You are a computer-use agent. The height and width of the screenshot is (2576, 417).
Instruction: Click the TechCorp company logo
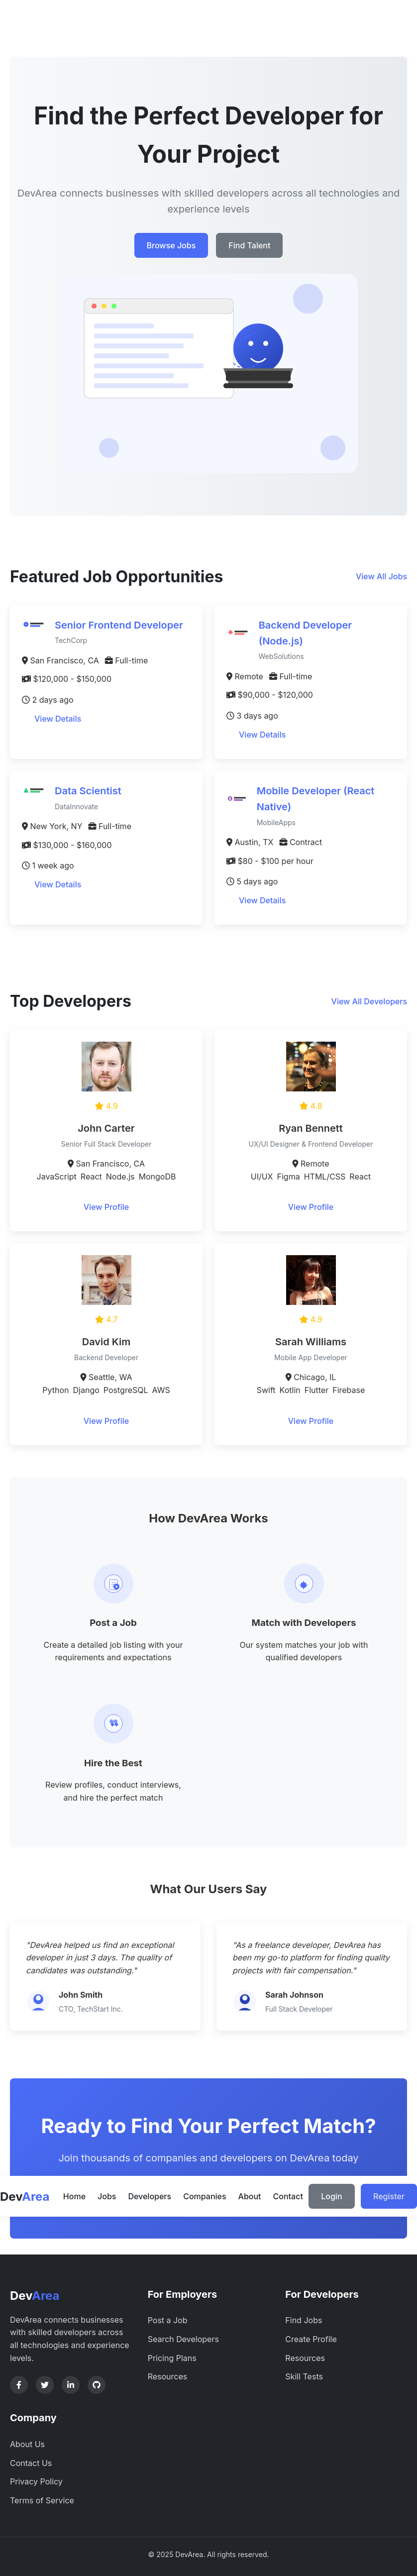pos(34,625)
